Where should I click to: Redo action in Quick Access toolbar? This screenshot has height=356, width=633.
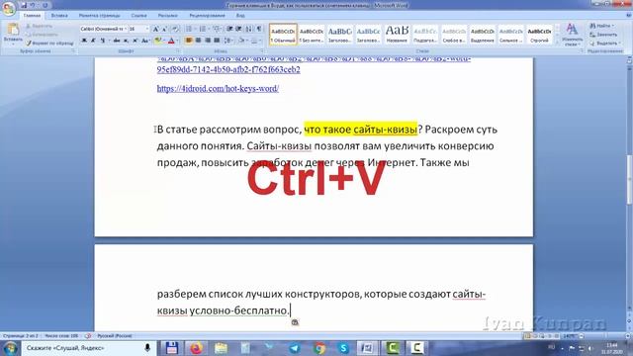(x=45, y=5)
